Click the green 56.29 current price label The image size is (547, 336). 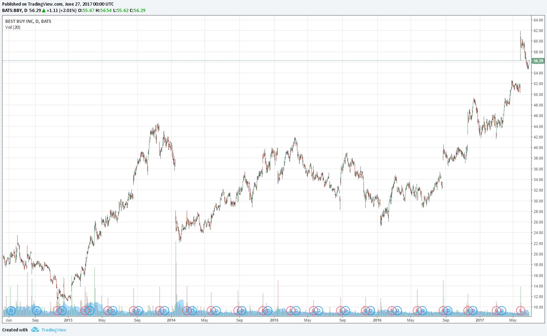(538, 61)
